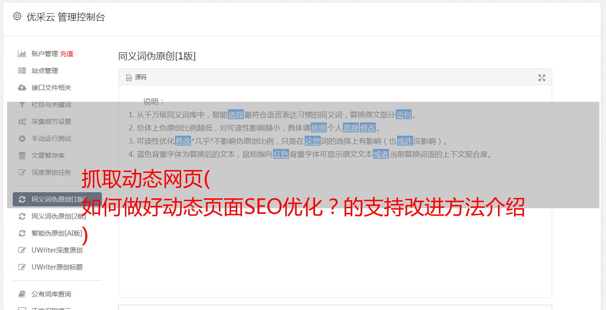The image size is (606, 310).
Task: Click the 站点管理 server icon
Action: (x=22, y=71)
